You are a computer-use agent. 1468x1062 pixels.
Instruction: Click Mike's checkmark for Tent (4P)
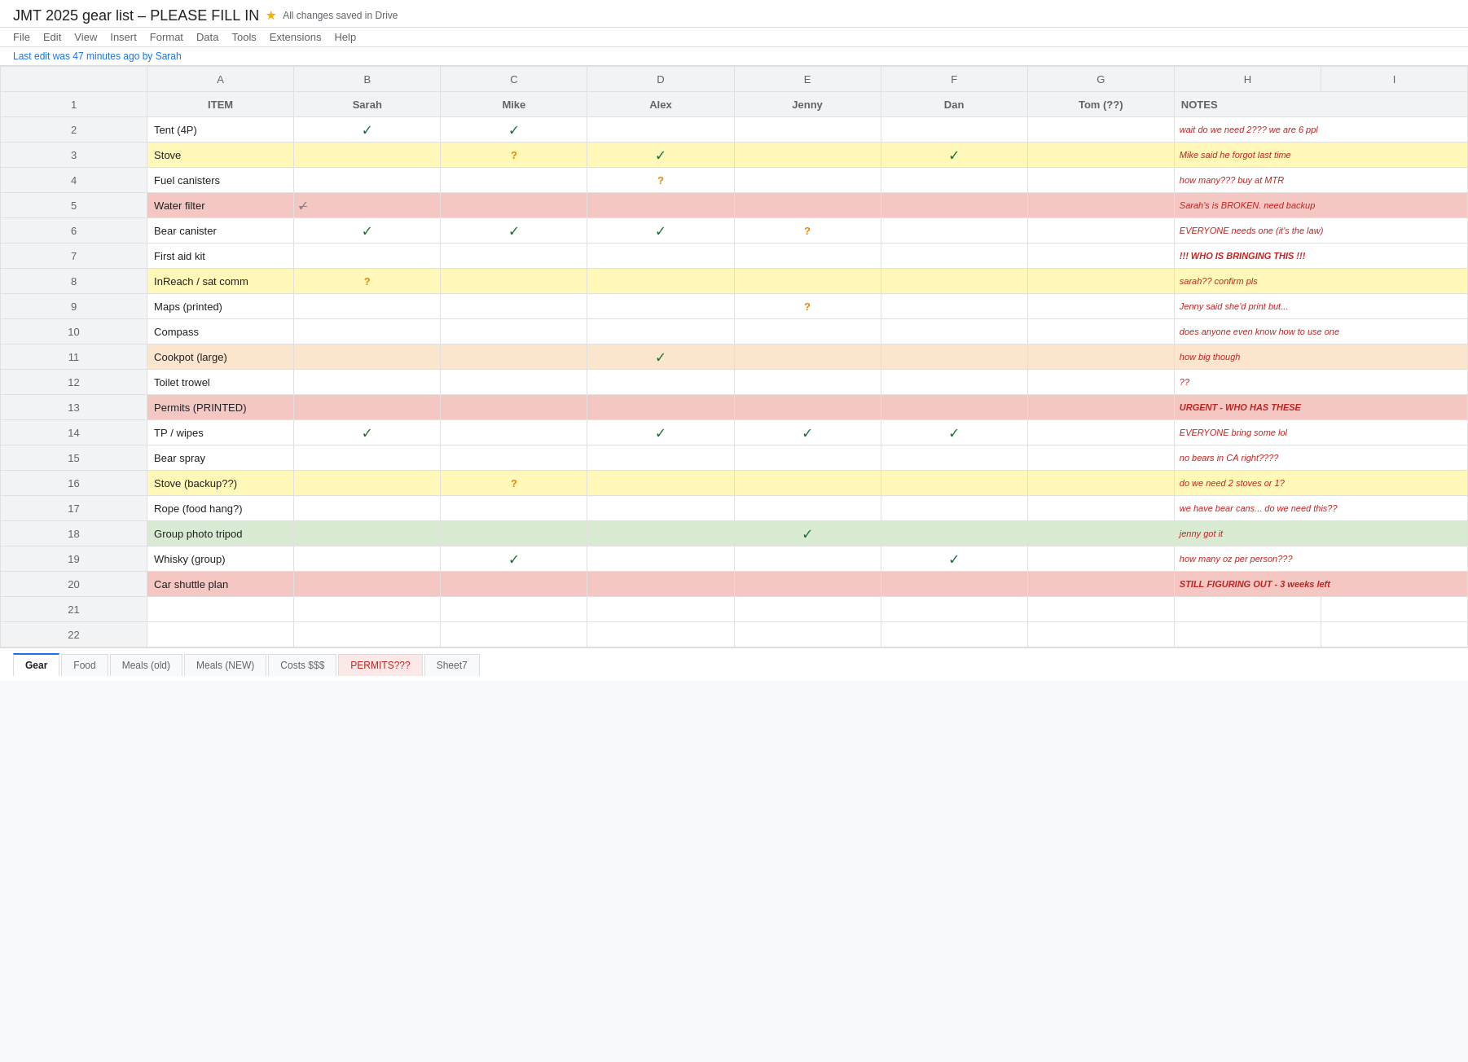(513, 129)
